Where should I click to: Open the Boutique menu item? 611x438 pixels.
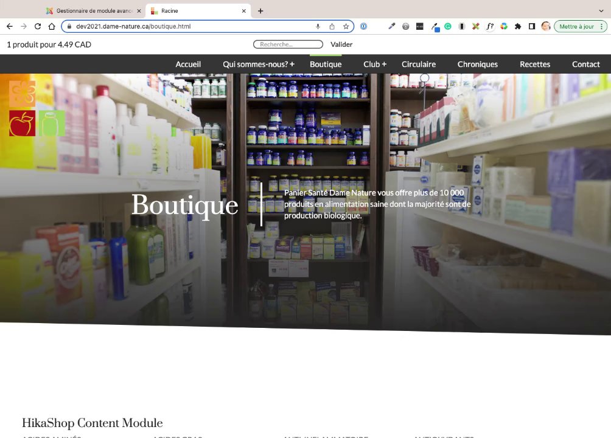[x=326, y=64]
